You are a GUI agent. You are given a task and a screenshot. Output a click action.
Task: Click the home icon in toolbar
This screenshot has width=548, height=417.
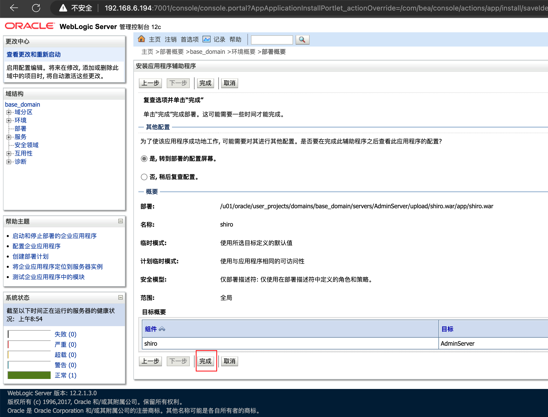141,39
